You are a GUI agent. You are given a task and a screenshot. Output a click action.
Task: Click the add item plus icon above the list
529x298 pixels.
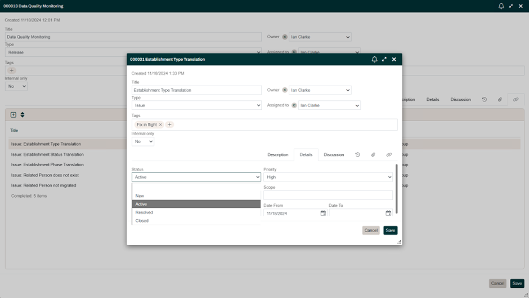pos(14,114)
